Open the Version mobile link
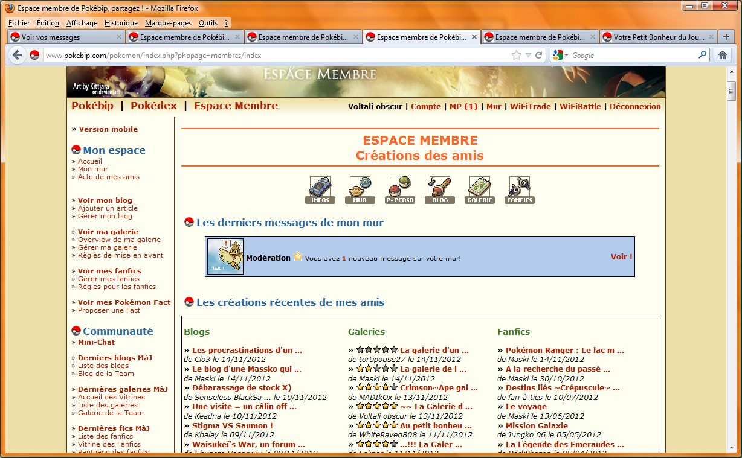 108,129
